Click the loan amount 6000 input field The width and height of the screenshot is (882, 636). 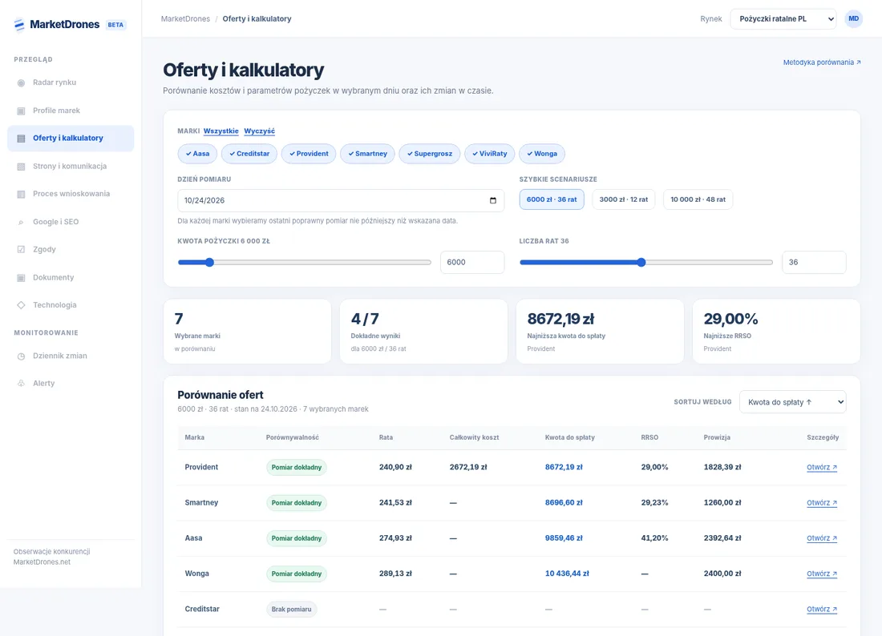click(x=472, y=263)
